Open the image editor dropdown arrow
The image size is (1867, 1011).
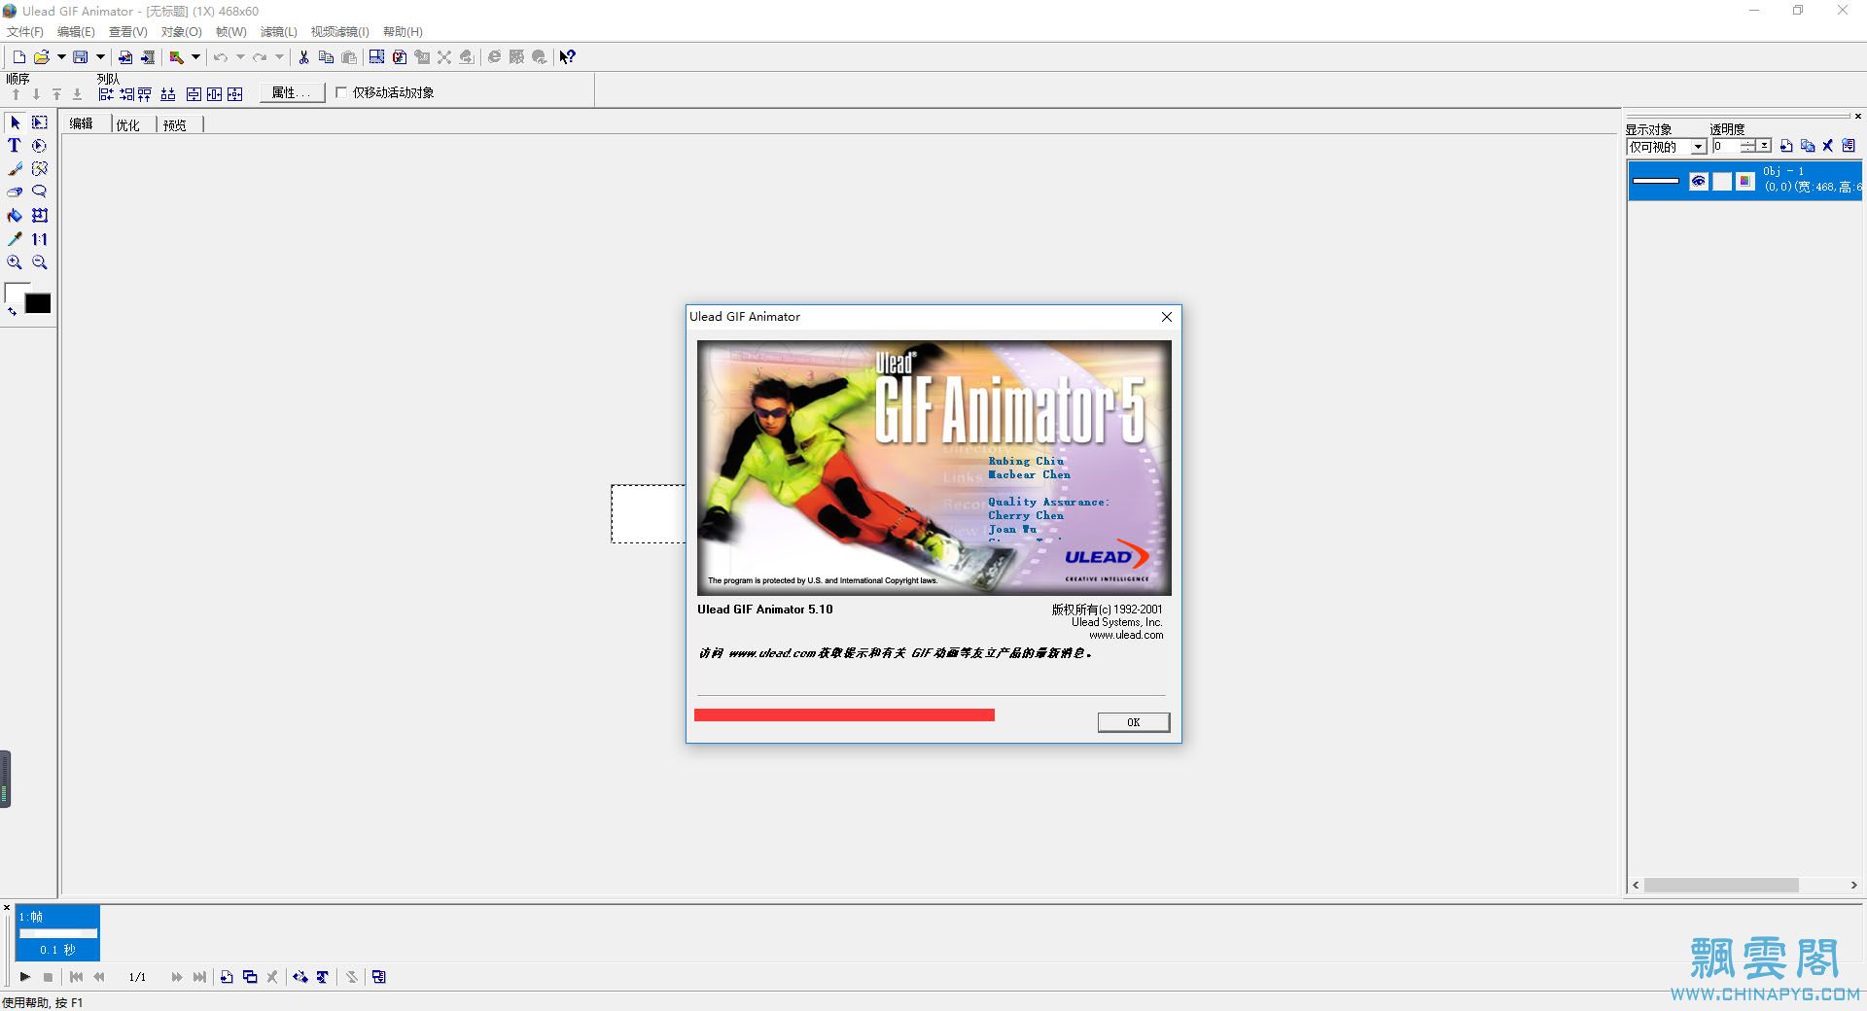pyautogui.click(x=195, y=57)
